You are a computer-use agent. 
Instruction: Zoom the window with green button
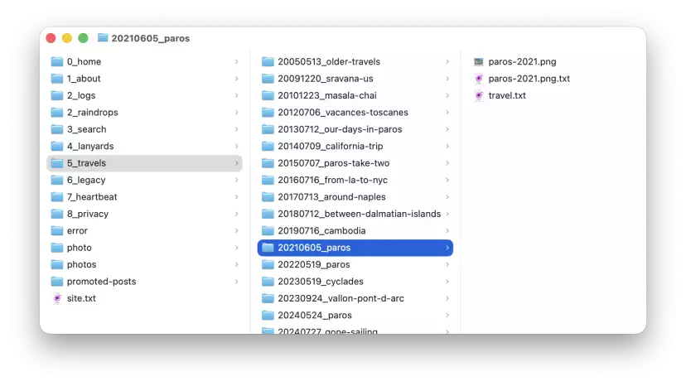(x=83, y=38)
